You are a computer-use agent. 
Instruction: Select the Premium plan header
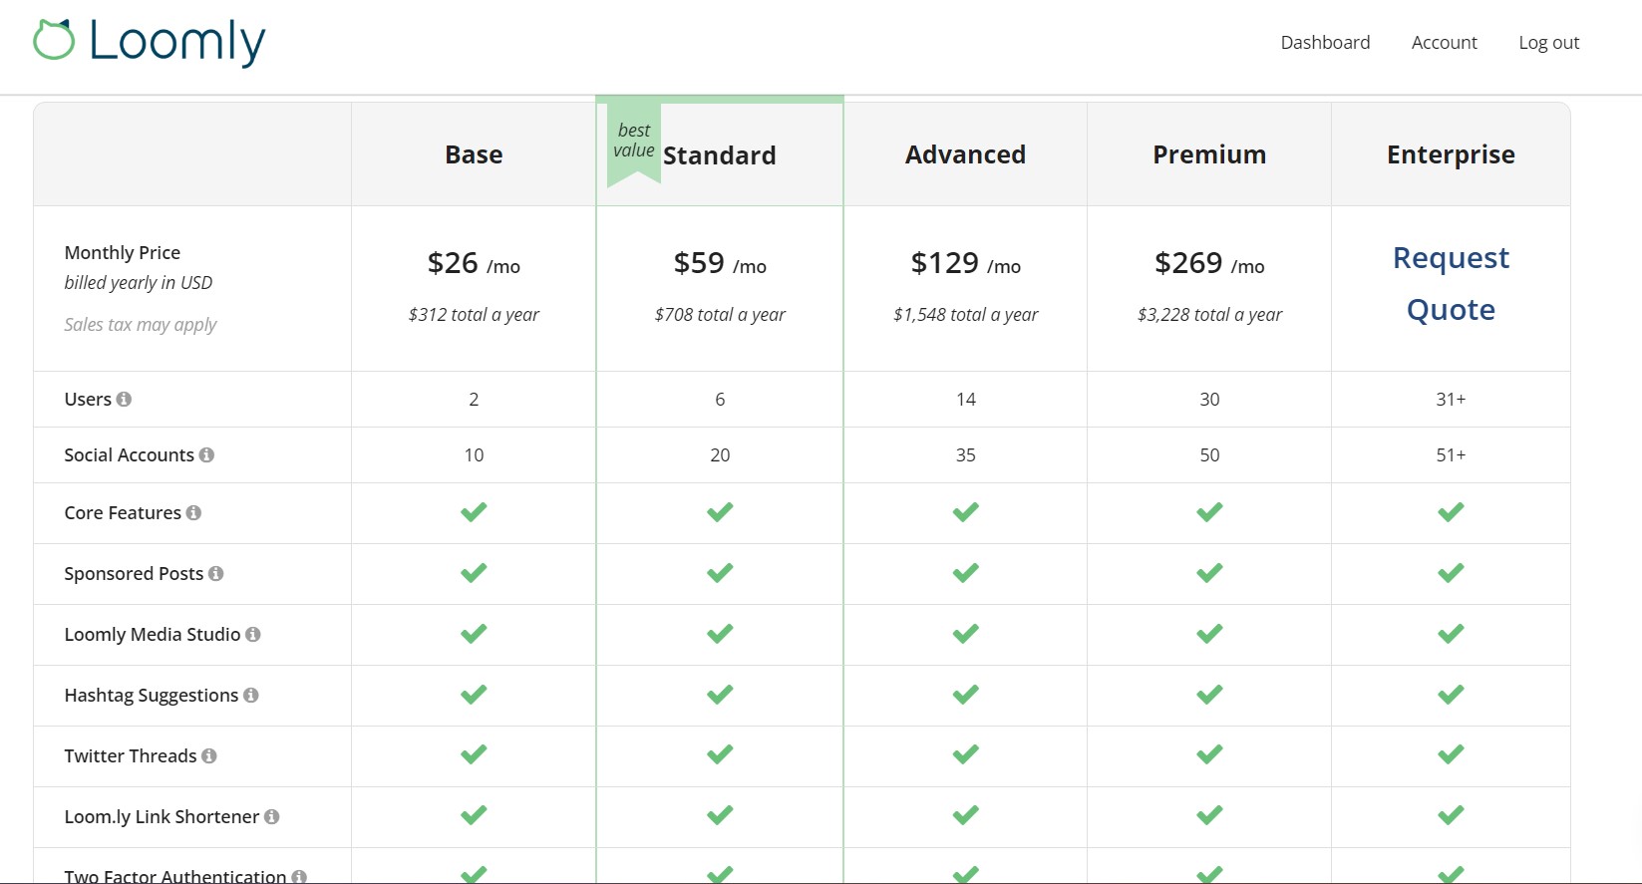click(1209, 154)
